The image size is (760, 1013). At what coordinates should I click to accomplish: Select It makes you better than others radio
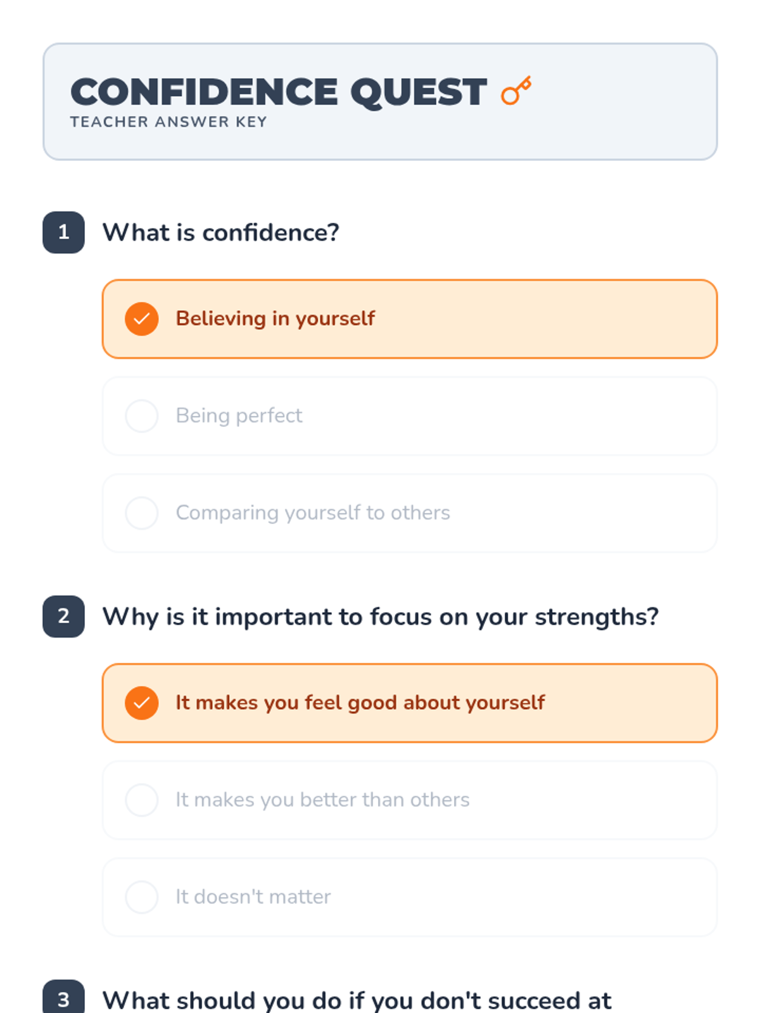point(142,800)
